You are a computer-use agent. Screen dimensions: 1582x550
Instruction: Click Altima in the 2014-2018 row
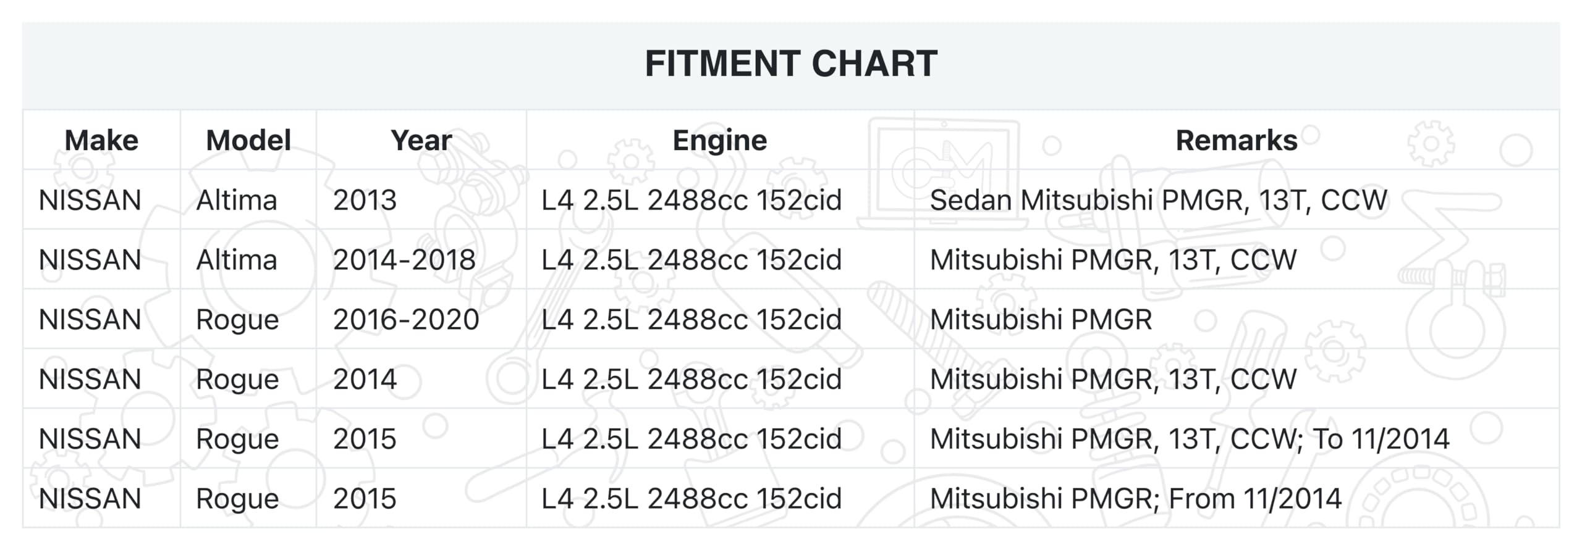coord(236,260)
